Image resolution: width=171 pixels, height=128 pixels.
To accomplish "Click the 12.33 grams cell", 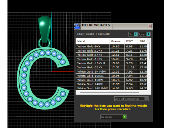I will tap(117, 71).
